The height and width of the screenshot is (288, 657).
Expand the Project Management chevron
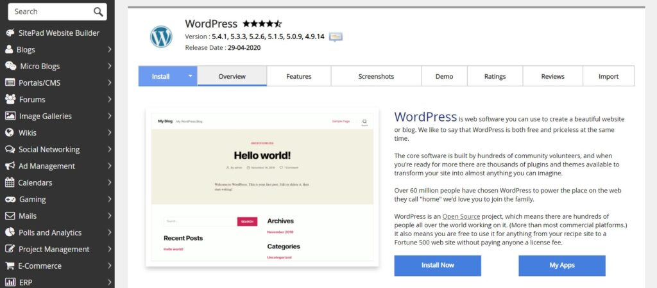[109, 249]
